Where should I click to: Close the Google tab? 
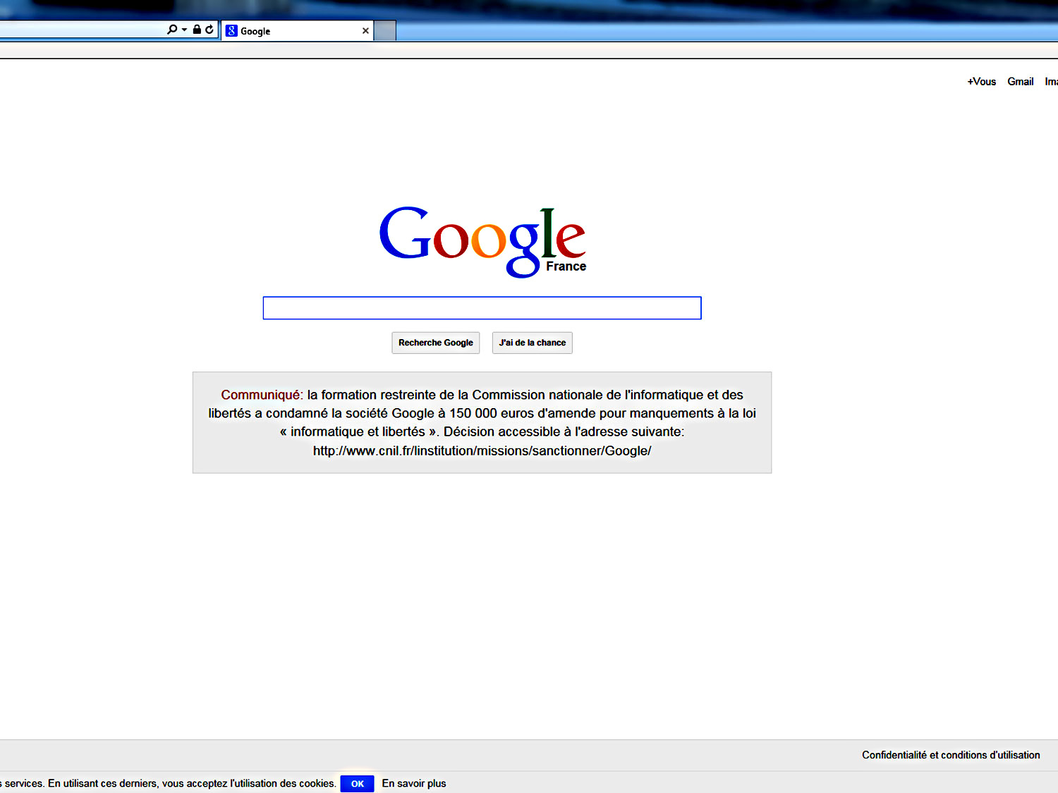coord(365,31)
